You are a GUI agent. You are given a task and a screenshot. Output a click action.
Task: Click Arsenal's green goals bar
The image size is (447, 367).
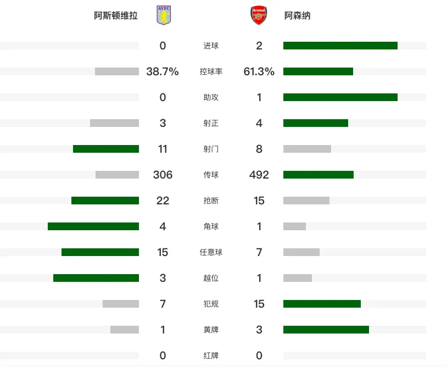coord(340,46)
